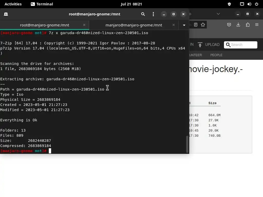The height and width of the screenshot is (197, 263).
Task: Open Activities overview
Action: click(x=13, y=4)
